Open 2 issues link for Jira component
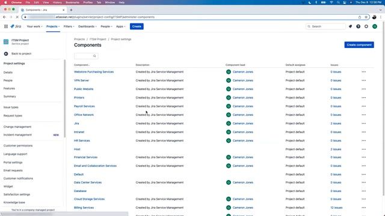Image resolution: width=385 pixels, height=216 pixels. [336, 124]
